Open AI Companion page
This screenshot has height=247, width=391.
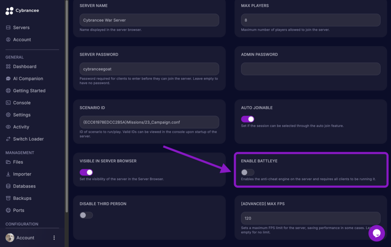28,79
